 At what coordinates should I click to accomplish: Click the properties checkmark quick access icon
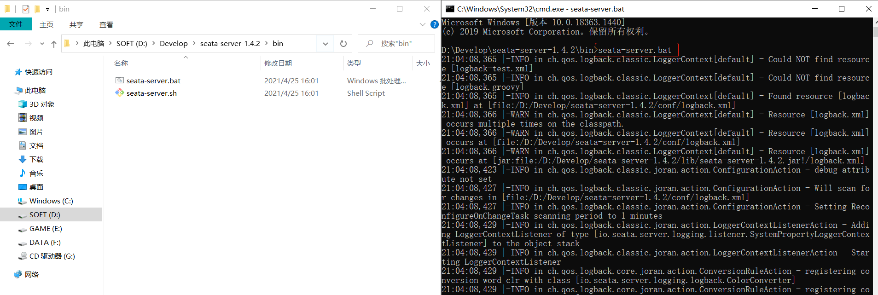tap(26, 9)
